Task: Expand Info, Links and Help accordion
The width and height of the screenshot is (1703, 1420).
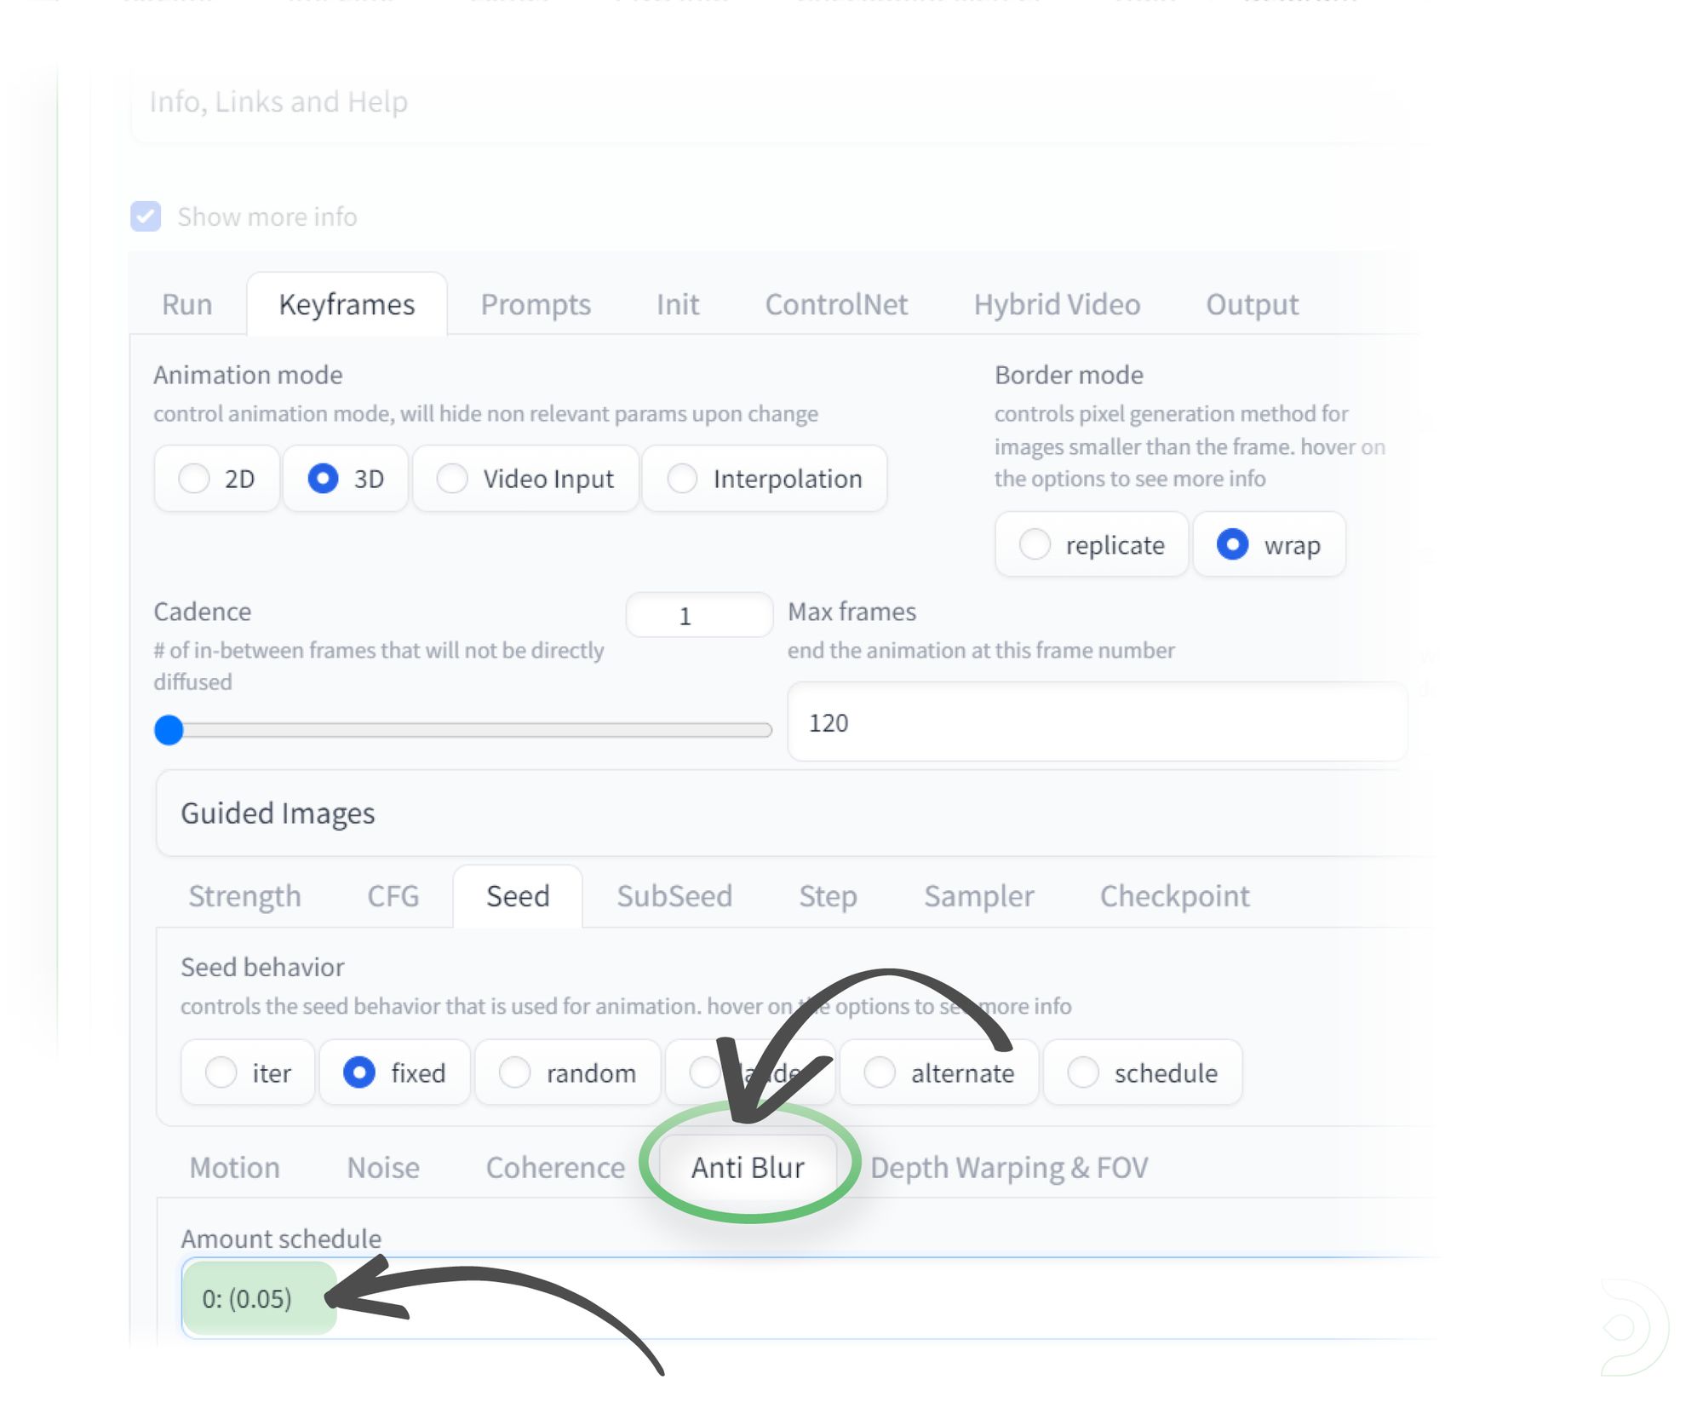Action: tap(278, 101)
